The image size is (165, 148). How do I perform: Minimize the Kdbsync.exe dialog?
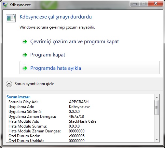click(135, 4)
